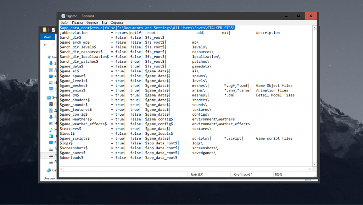
Task: Click the folder icon in Explorer title bar
Action: click(x=45, y=30)
